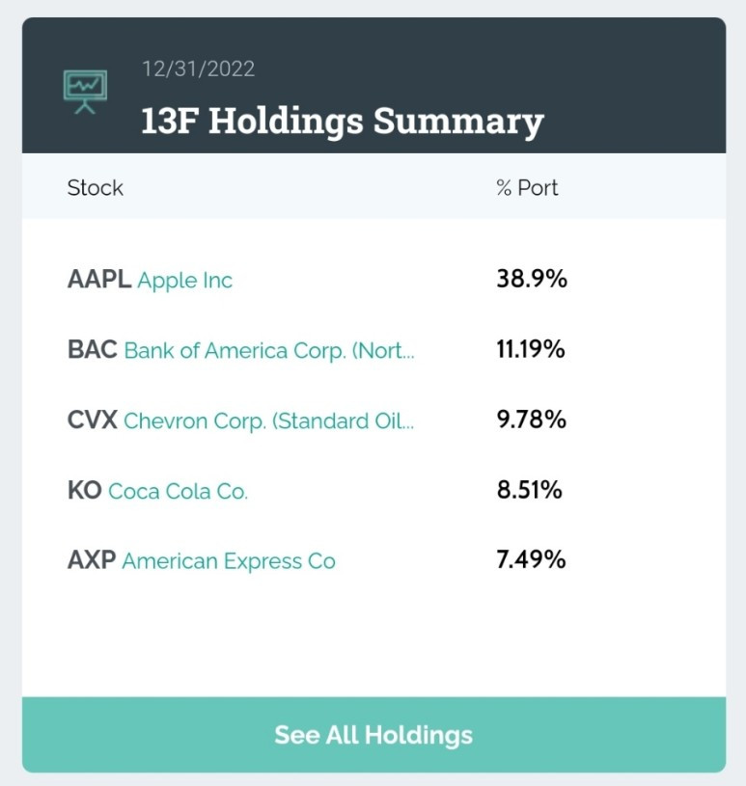Click the 11.19% Bank of America value
The height and width of the screenshot is (786, 746).
(531, 349)
